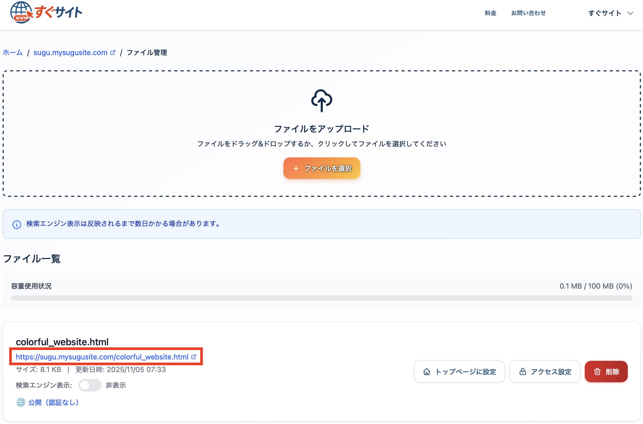Toggle 検索エンジン表示 switch on
This screenshot has width=643, height=424.
click(x=90, y=385)
